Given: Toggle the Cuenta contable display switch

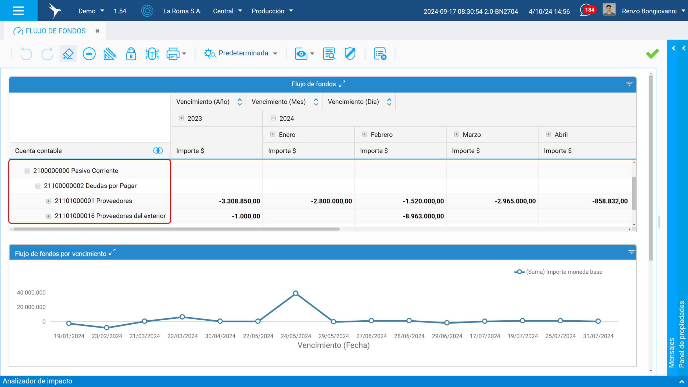Looking at the screenshot, I should point(158,150).
